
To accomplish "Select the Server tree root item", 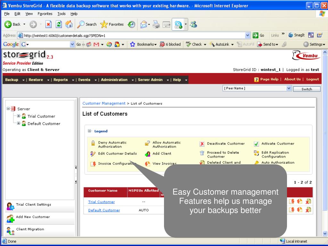I will [x=24, y=109].
